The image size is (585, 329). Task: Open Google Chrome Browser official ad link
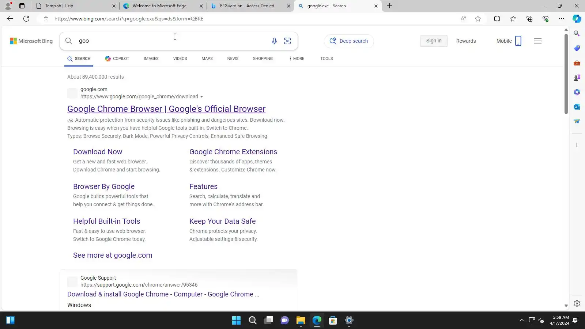(166, 109)
